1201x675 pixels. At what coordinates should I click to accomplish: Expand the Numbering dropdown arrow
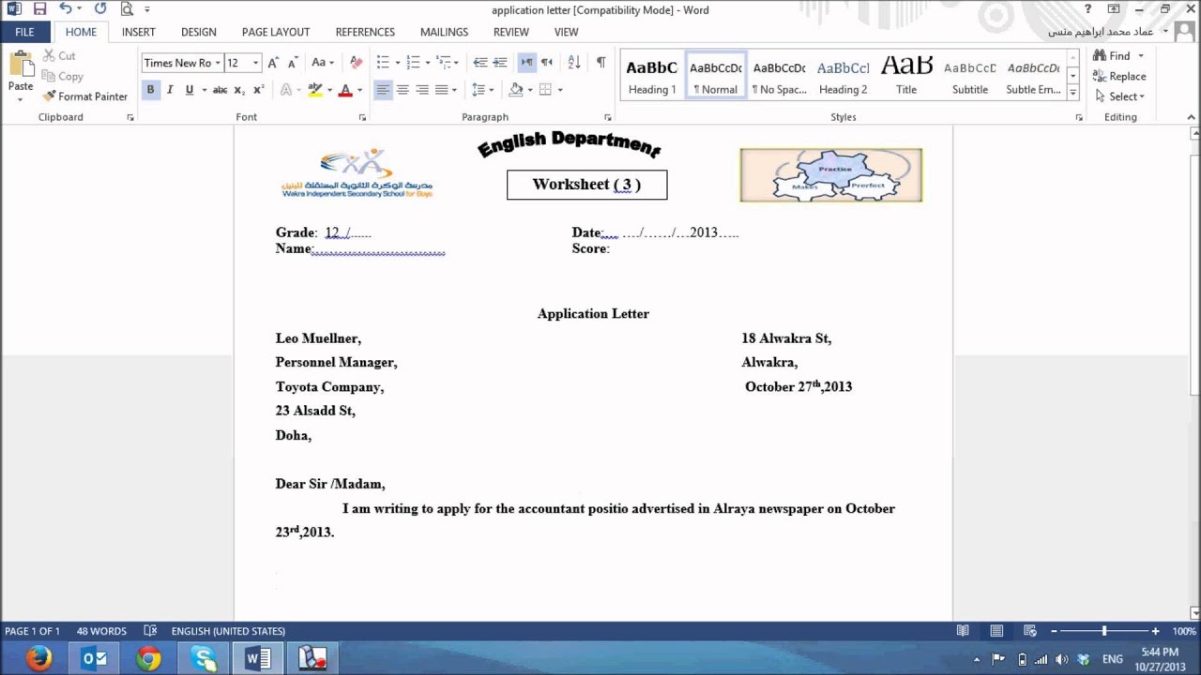(428, 63)
